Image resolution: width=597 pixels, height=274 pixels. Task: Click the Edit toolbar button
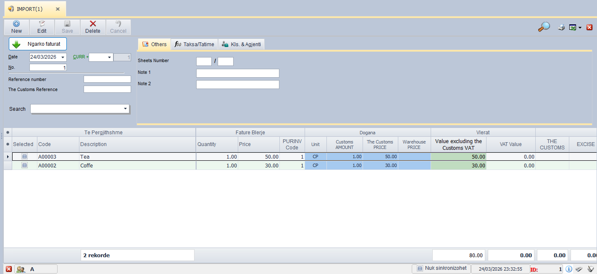click(42, 27)
